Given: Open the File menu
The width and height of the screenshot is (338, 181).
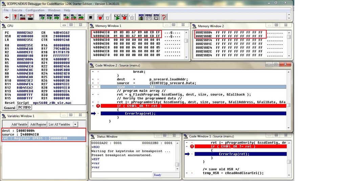Looking at the screenshot, I should point(6,10).
